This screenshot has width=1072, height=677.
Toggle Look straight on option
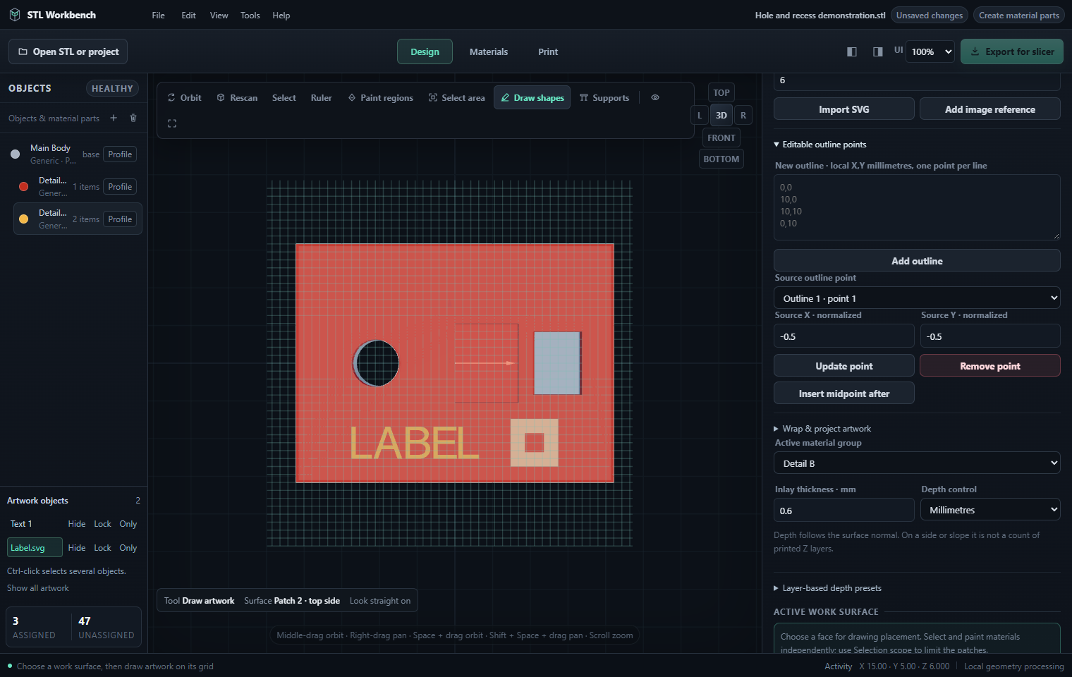tap(380, 601)
